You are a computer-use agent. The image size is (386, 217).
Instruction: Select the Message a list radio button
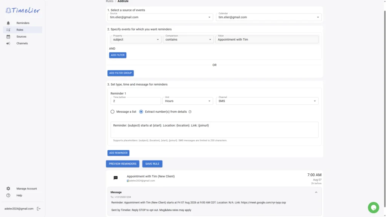(112, 112)
